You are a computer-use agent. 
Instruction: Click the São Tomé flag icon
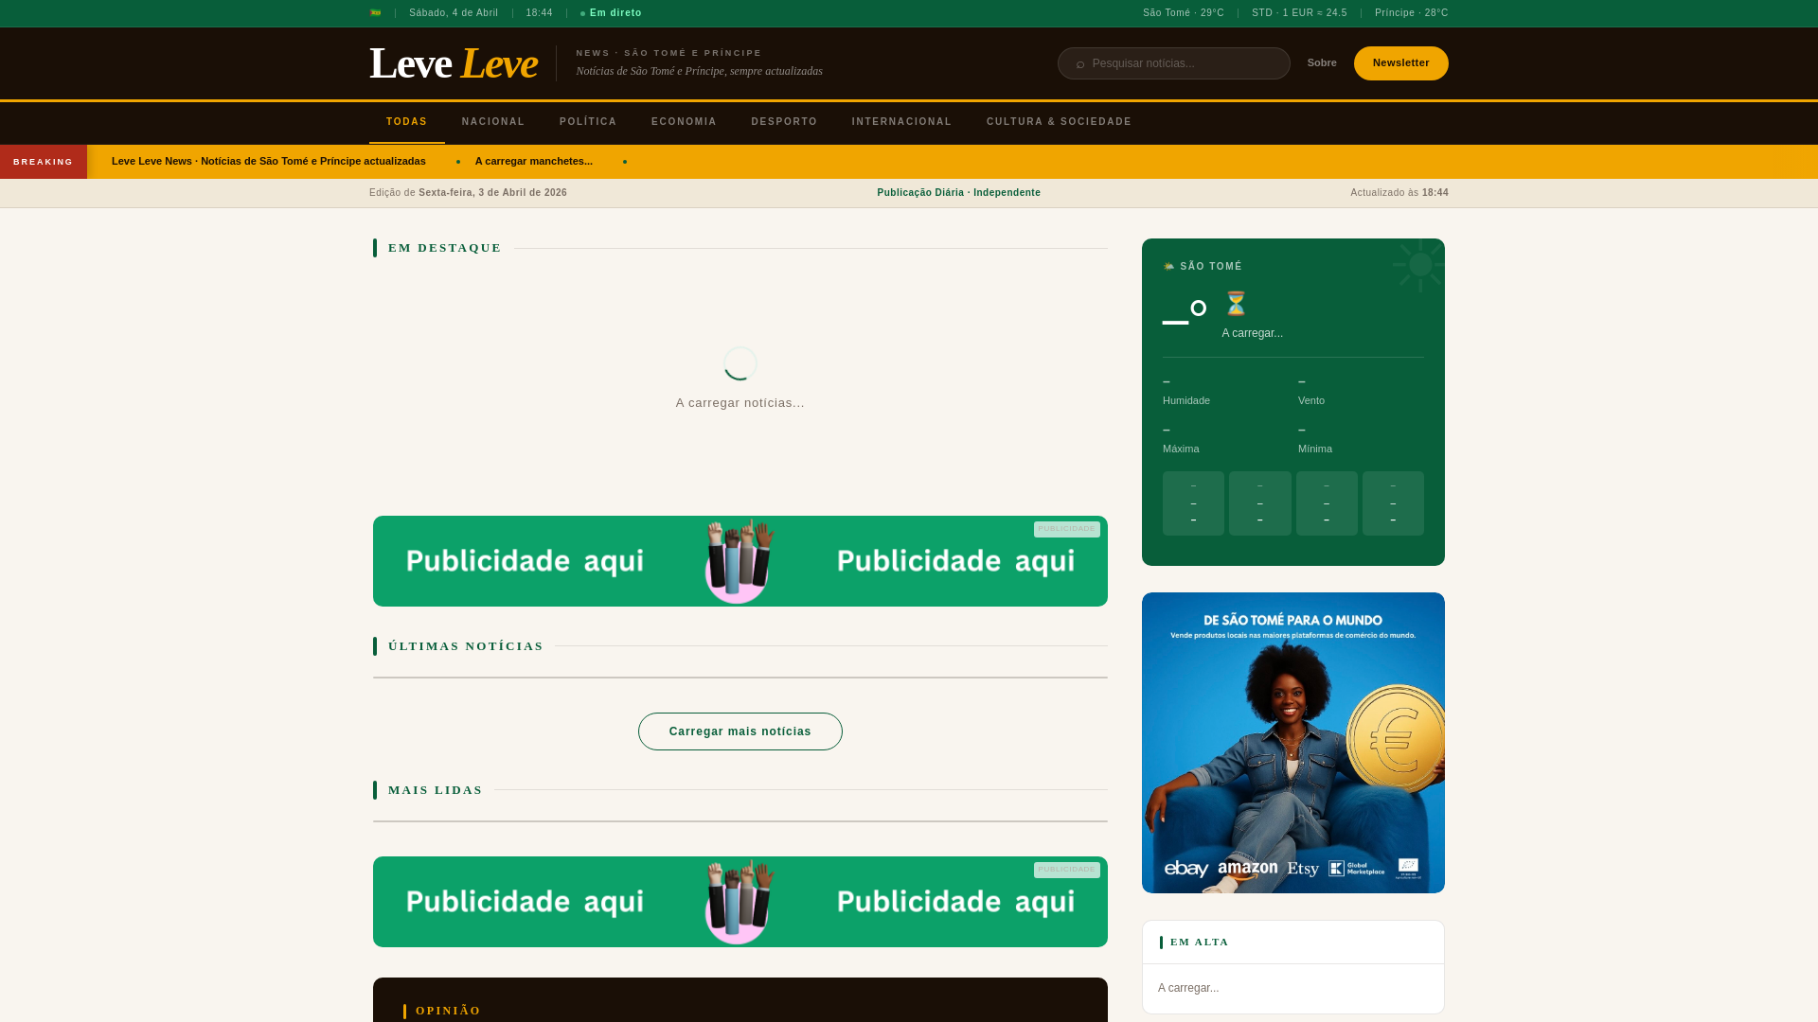(x=375, y=13)
